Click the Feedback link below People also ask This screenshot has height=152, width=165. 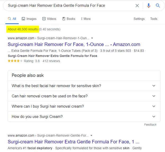tap(150, 125)
